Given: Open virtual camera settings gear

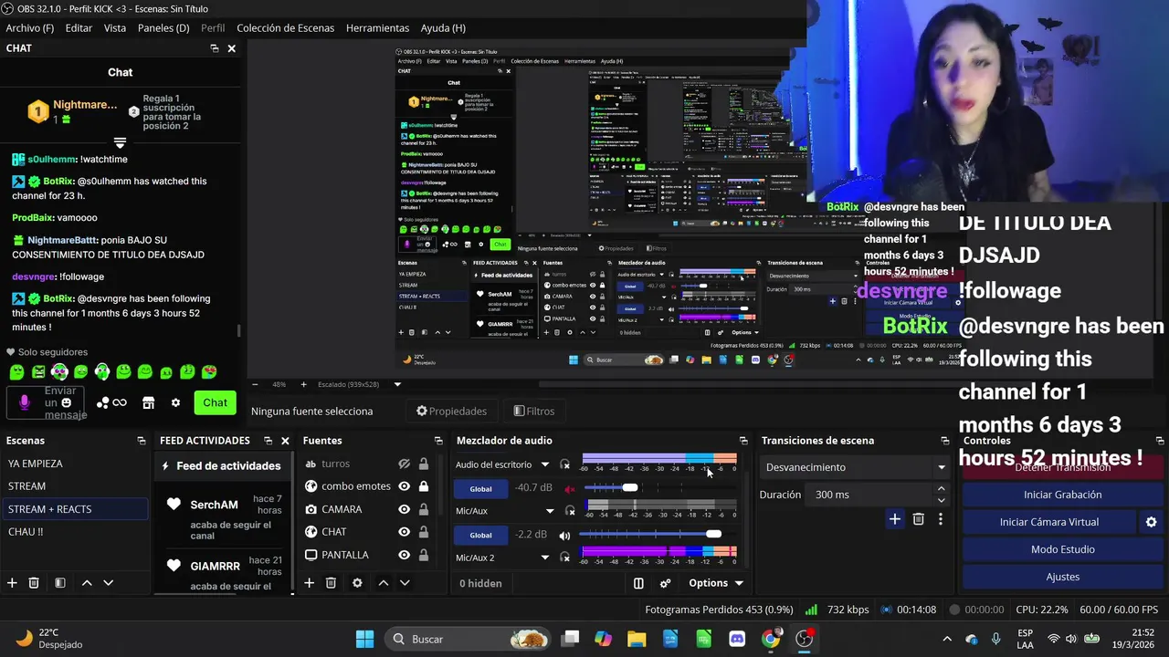Looking at the screenshot, I should coord(1151,522).
